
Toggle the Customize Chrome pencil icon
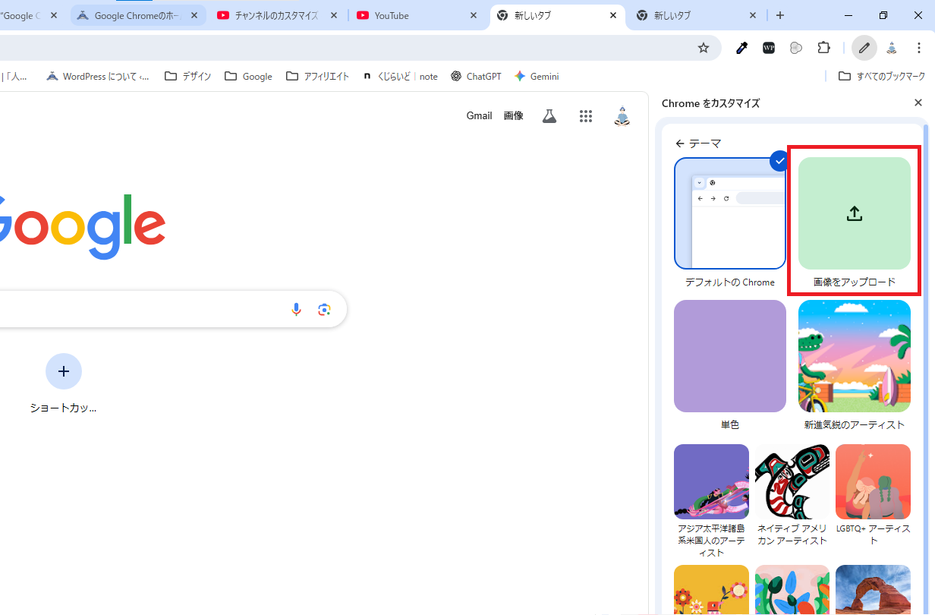864,48
